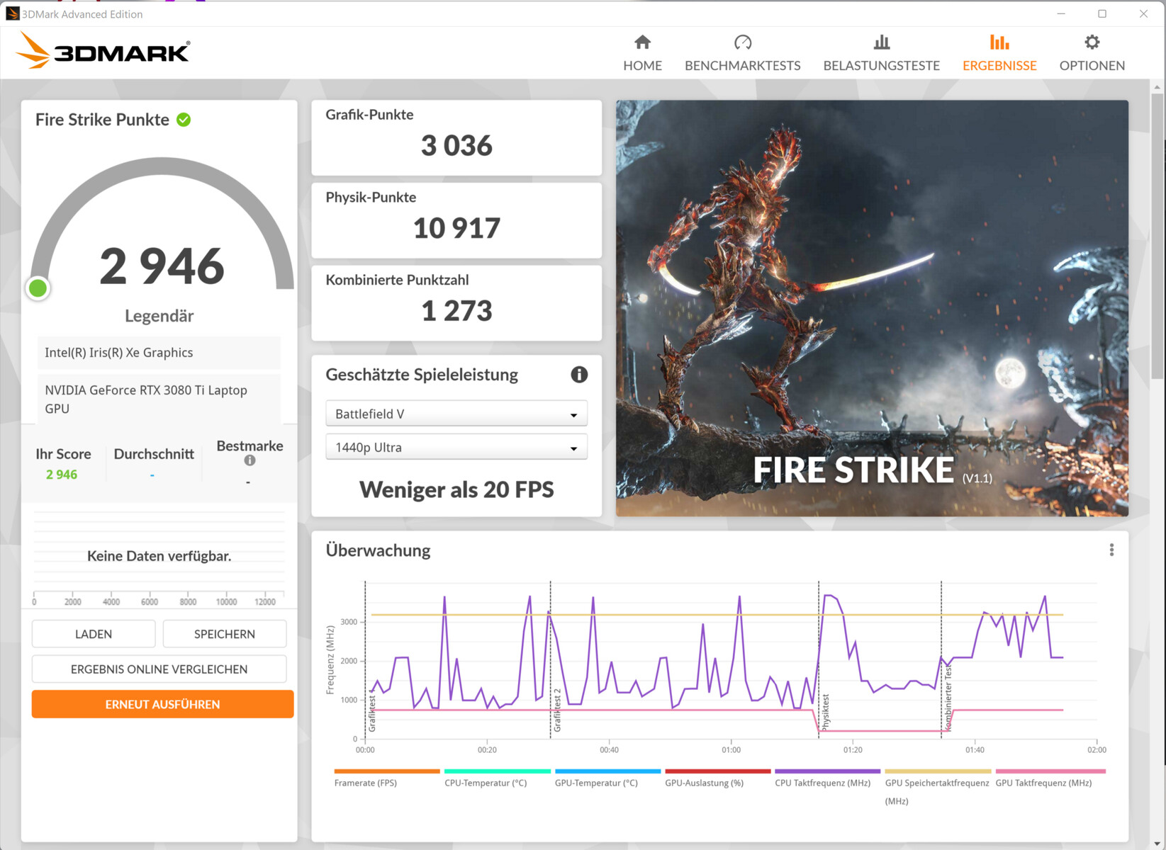Toggle CPU-Temperatur (°C) legend entry
The image size is (1166, 850).
click(497, 778)
